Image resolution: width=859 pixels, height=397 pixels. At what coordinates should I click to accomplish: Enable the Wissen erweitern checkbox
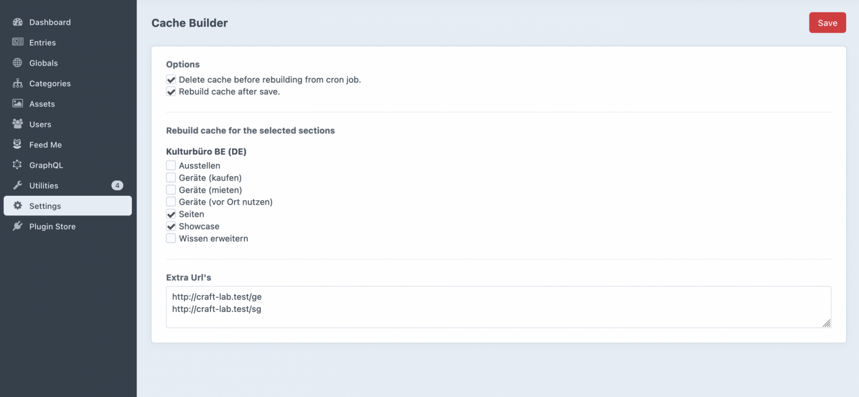171,238
